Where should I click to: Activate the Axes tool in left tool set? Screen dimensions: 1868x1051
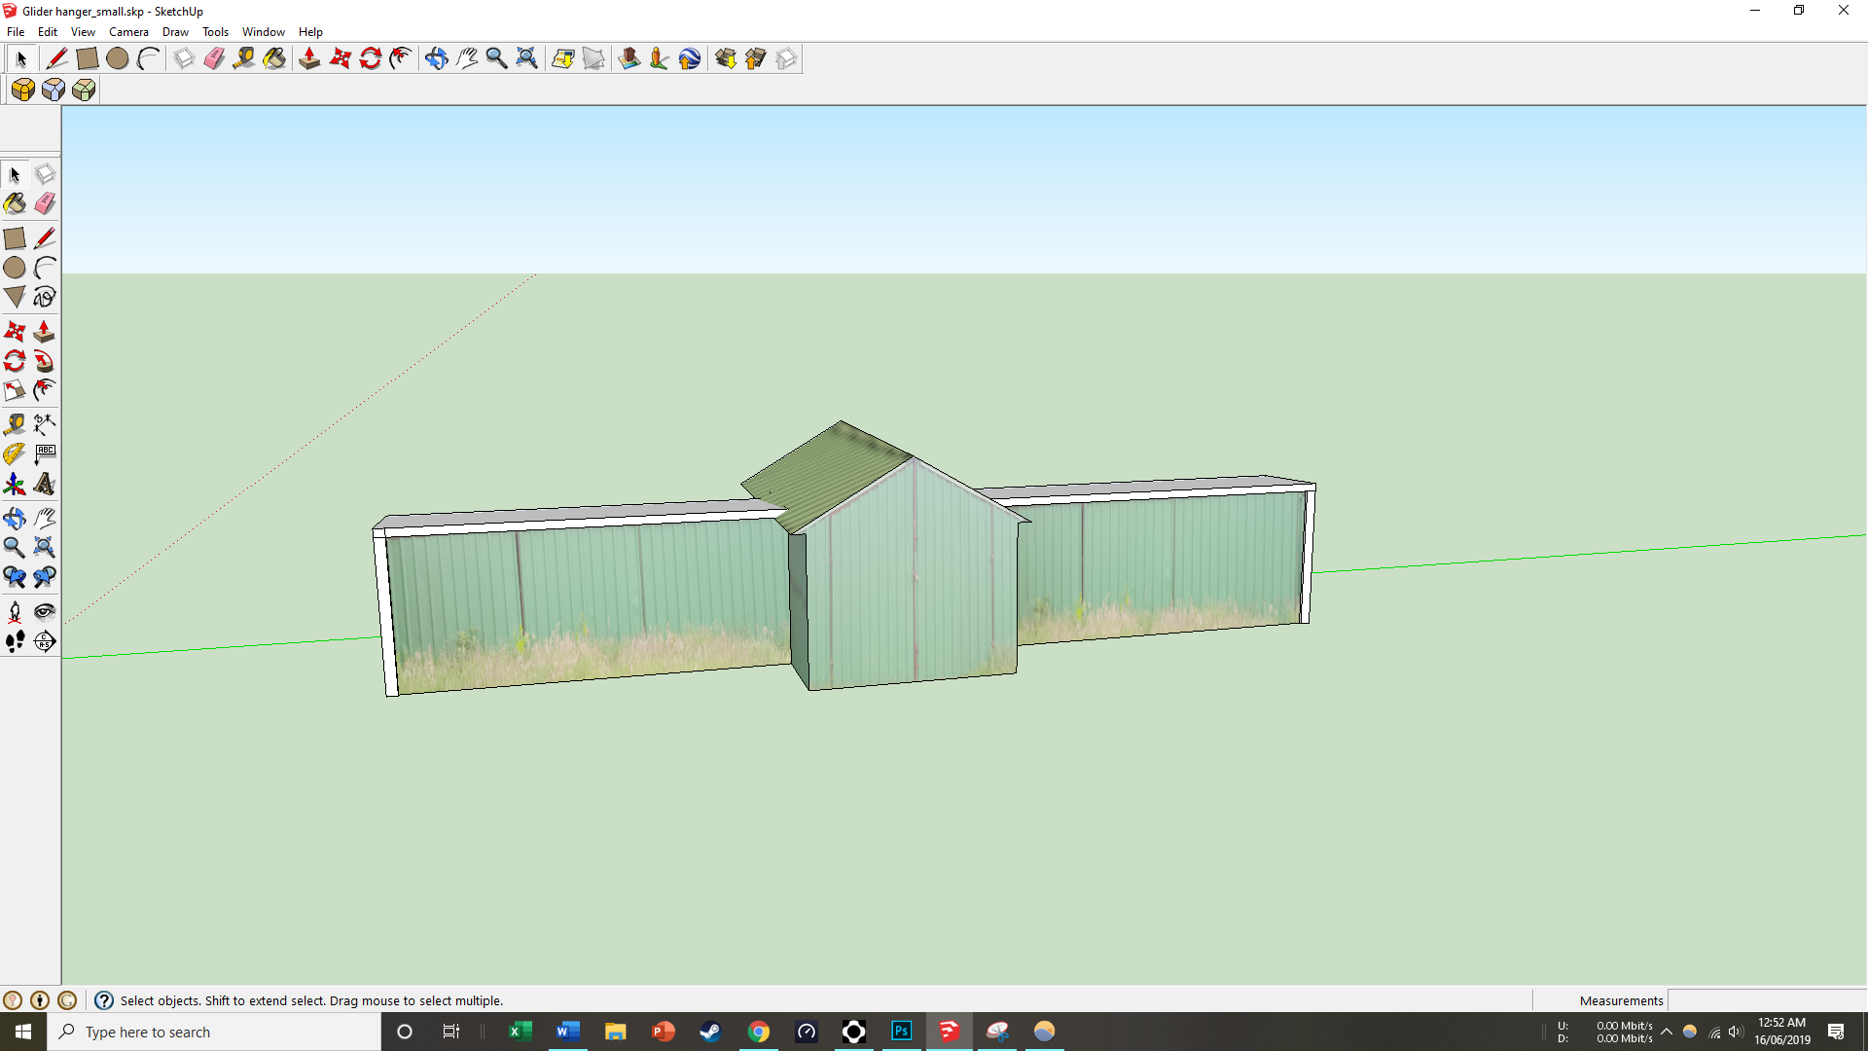point(15,484)
